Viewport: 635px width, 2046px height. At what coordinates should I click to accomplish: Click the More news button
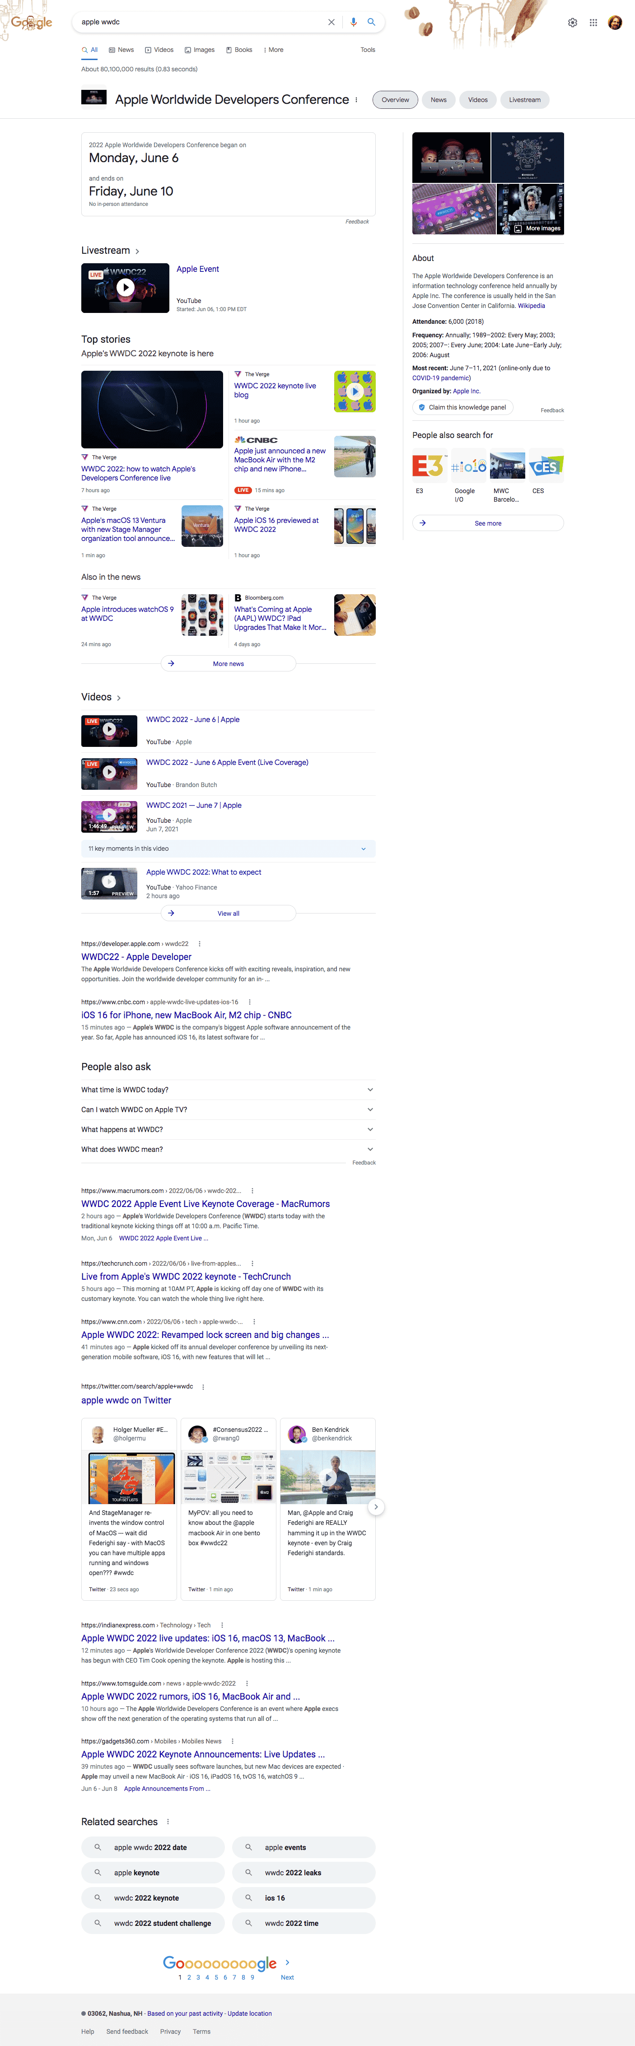(x=228, y=663)
